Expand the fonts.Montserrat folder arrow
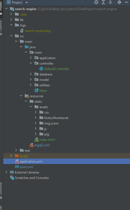Screen dimensions: 130x210 (36, 118)
